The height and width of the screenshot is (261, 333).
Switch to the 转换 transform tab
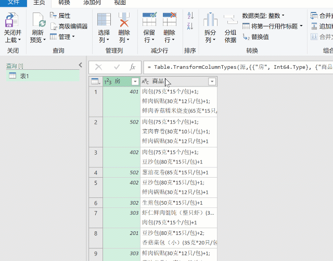tap(64, 3)
